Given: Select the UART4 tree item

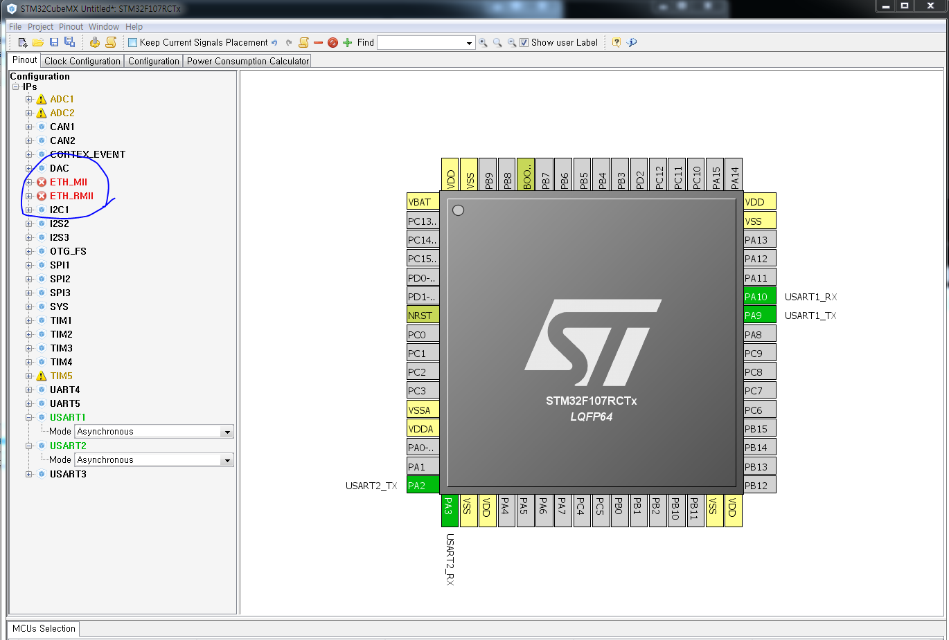Looking at the screenshot, I should pyautogui.click(x=65, y=390).
